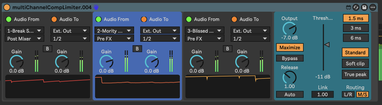Image resolution: width=382 pixels, height=105 pixels.
Task: Click the hot-swap preset arrows icon
Action: tap(356, 7)
